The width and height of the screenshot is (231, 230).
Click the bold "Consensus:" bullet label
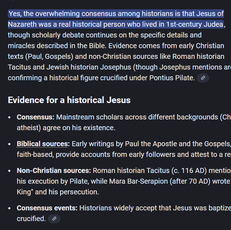click(x=35, y=117)
